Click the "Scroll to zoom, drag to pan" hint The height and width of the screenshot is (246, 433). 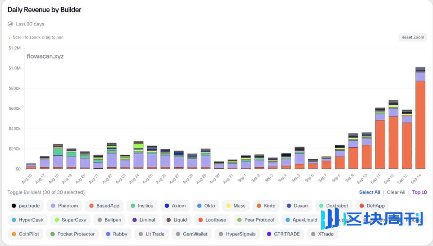[38, 37]
